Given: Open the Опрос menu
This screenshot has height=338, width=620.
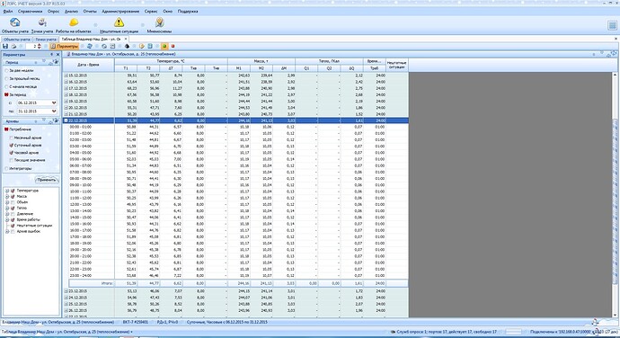Looking at the screenshot, I should [x=53, y=12].
